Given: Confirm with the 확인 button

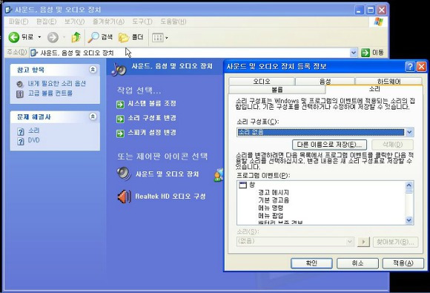Looking at the screenshot, I should tap(311, 263).
